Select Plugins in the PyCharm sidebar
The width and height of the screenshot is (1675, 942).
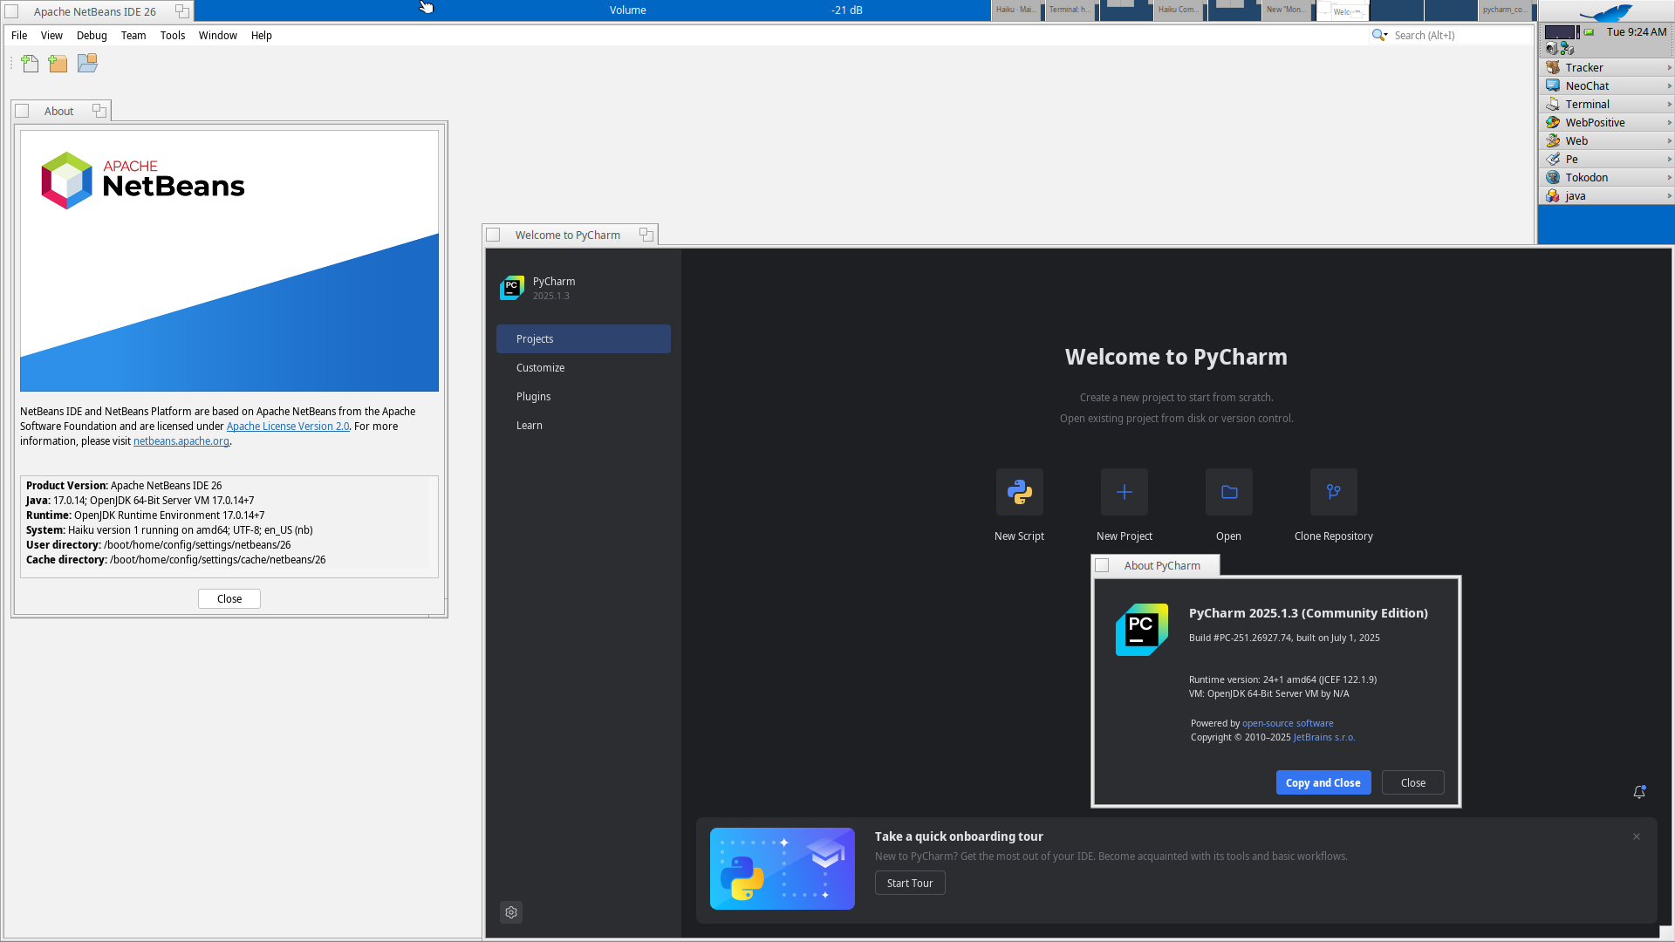[584, 396]
